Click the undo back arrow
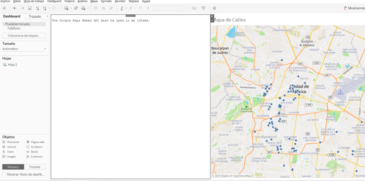This screenshot has height=181, width=365. (15, 8)
